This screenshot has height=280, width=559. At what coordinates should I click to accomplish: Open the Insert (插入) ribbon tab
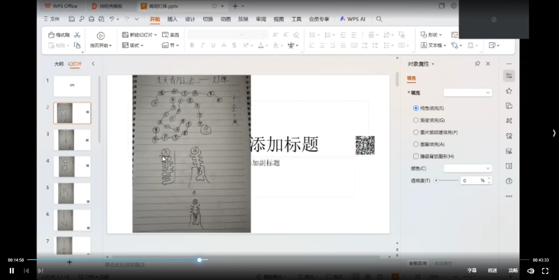pyautogui.click(x=172, y=19)
